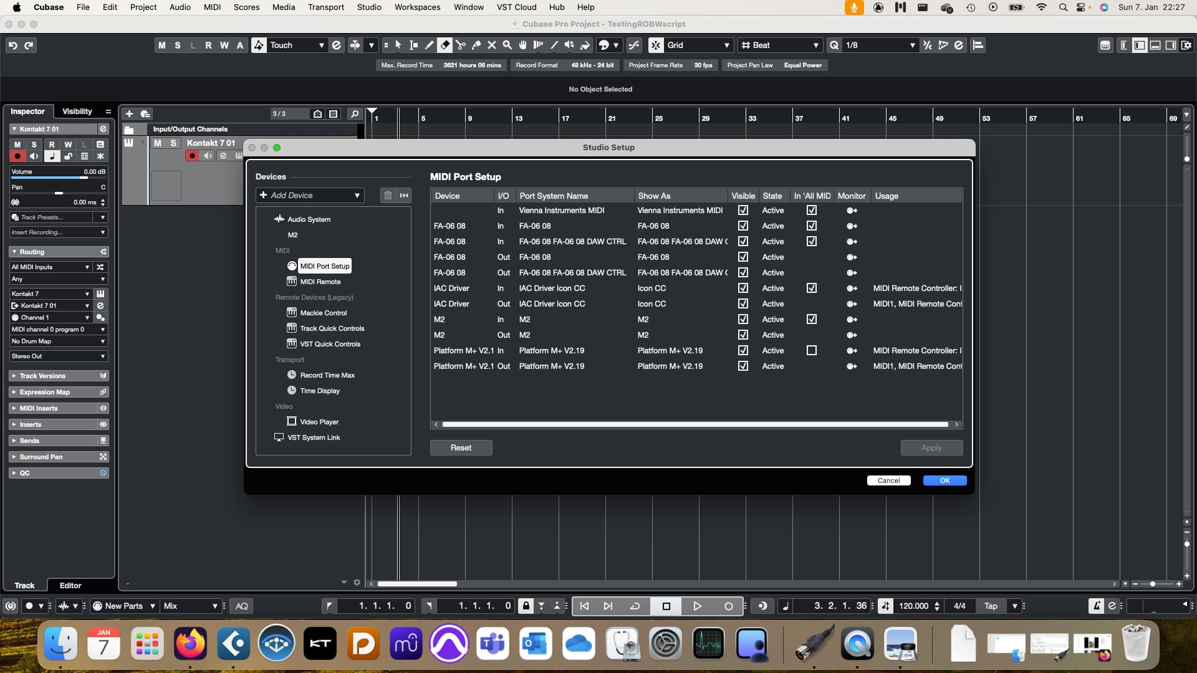The width and height of the screenshot is (1197, 673).
Task: Click the metronome click icon in transport
Action: point(1096,606)
